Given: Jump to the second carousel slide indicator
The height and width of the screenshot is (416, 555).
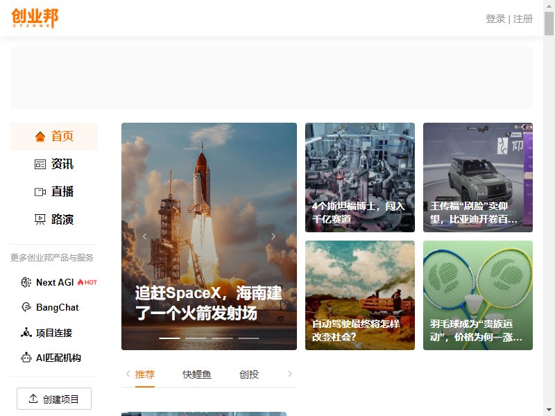Looking at the screenshot, I should 196,338.
